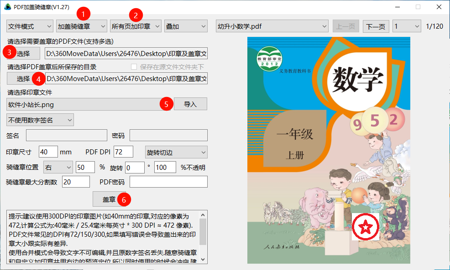Click the save directory path field
This screenshot has width=450, height=270.
tap(126, 78)
